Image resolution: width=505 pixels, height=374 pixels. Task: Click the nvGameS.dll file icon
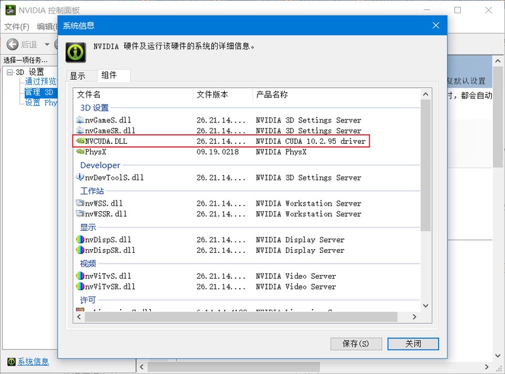[x=80, y=120]
